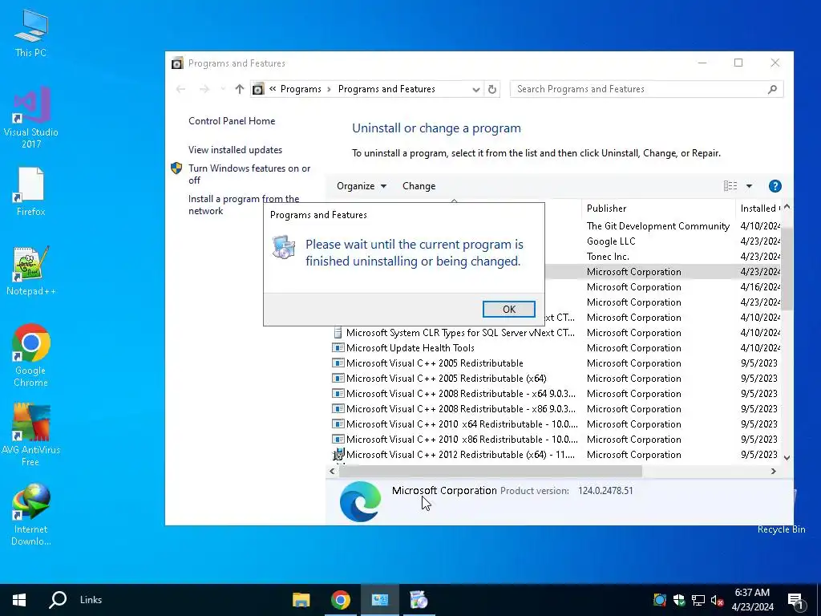This screenshot has height=616, width=821.
Task: Select the Notepad++ desktop shortcut
Action: [x=31, y=271]
